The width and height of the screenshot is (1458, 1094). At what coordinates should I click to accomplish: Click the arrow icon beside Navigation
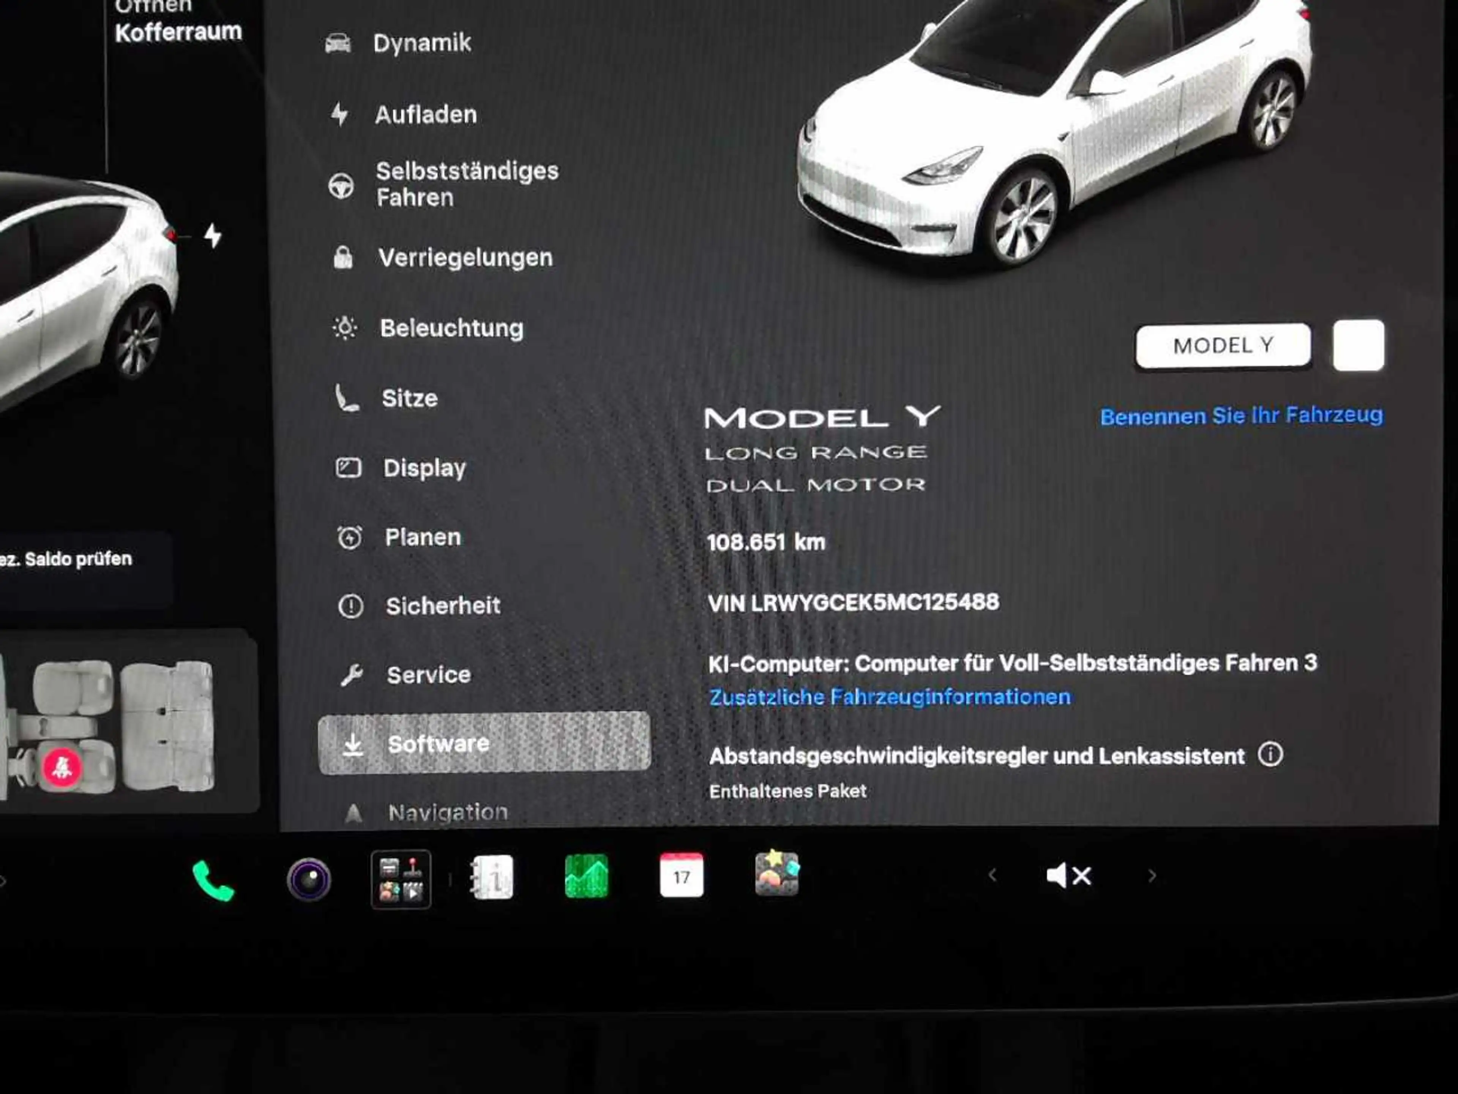coord(354,813)
